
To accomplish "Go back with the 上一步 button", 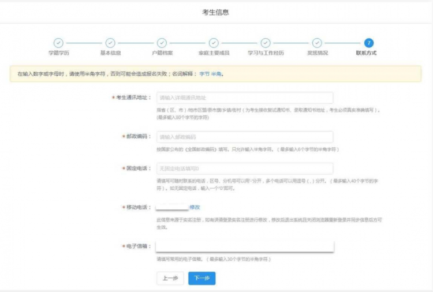I will [170, 278].
